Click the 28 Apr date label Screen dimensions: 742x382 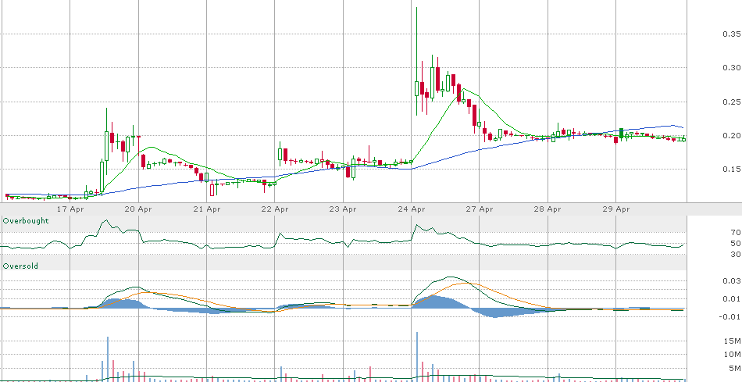(x=548, y=209)
